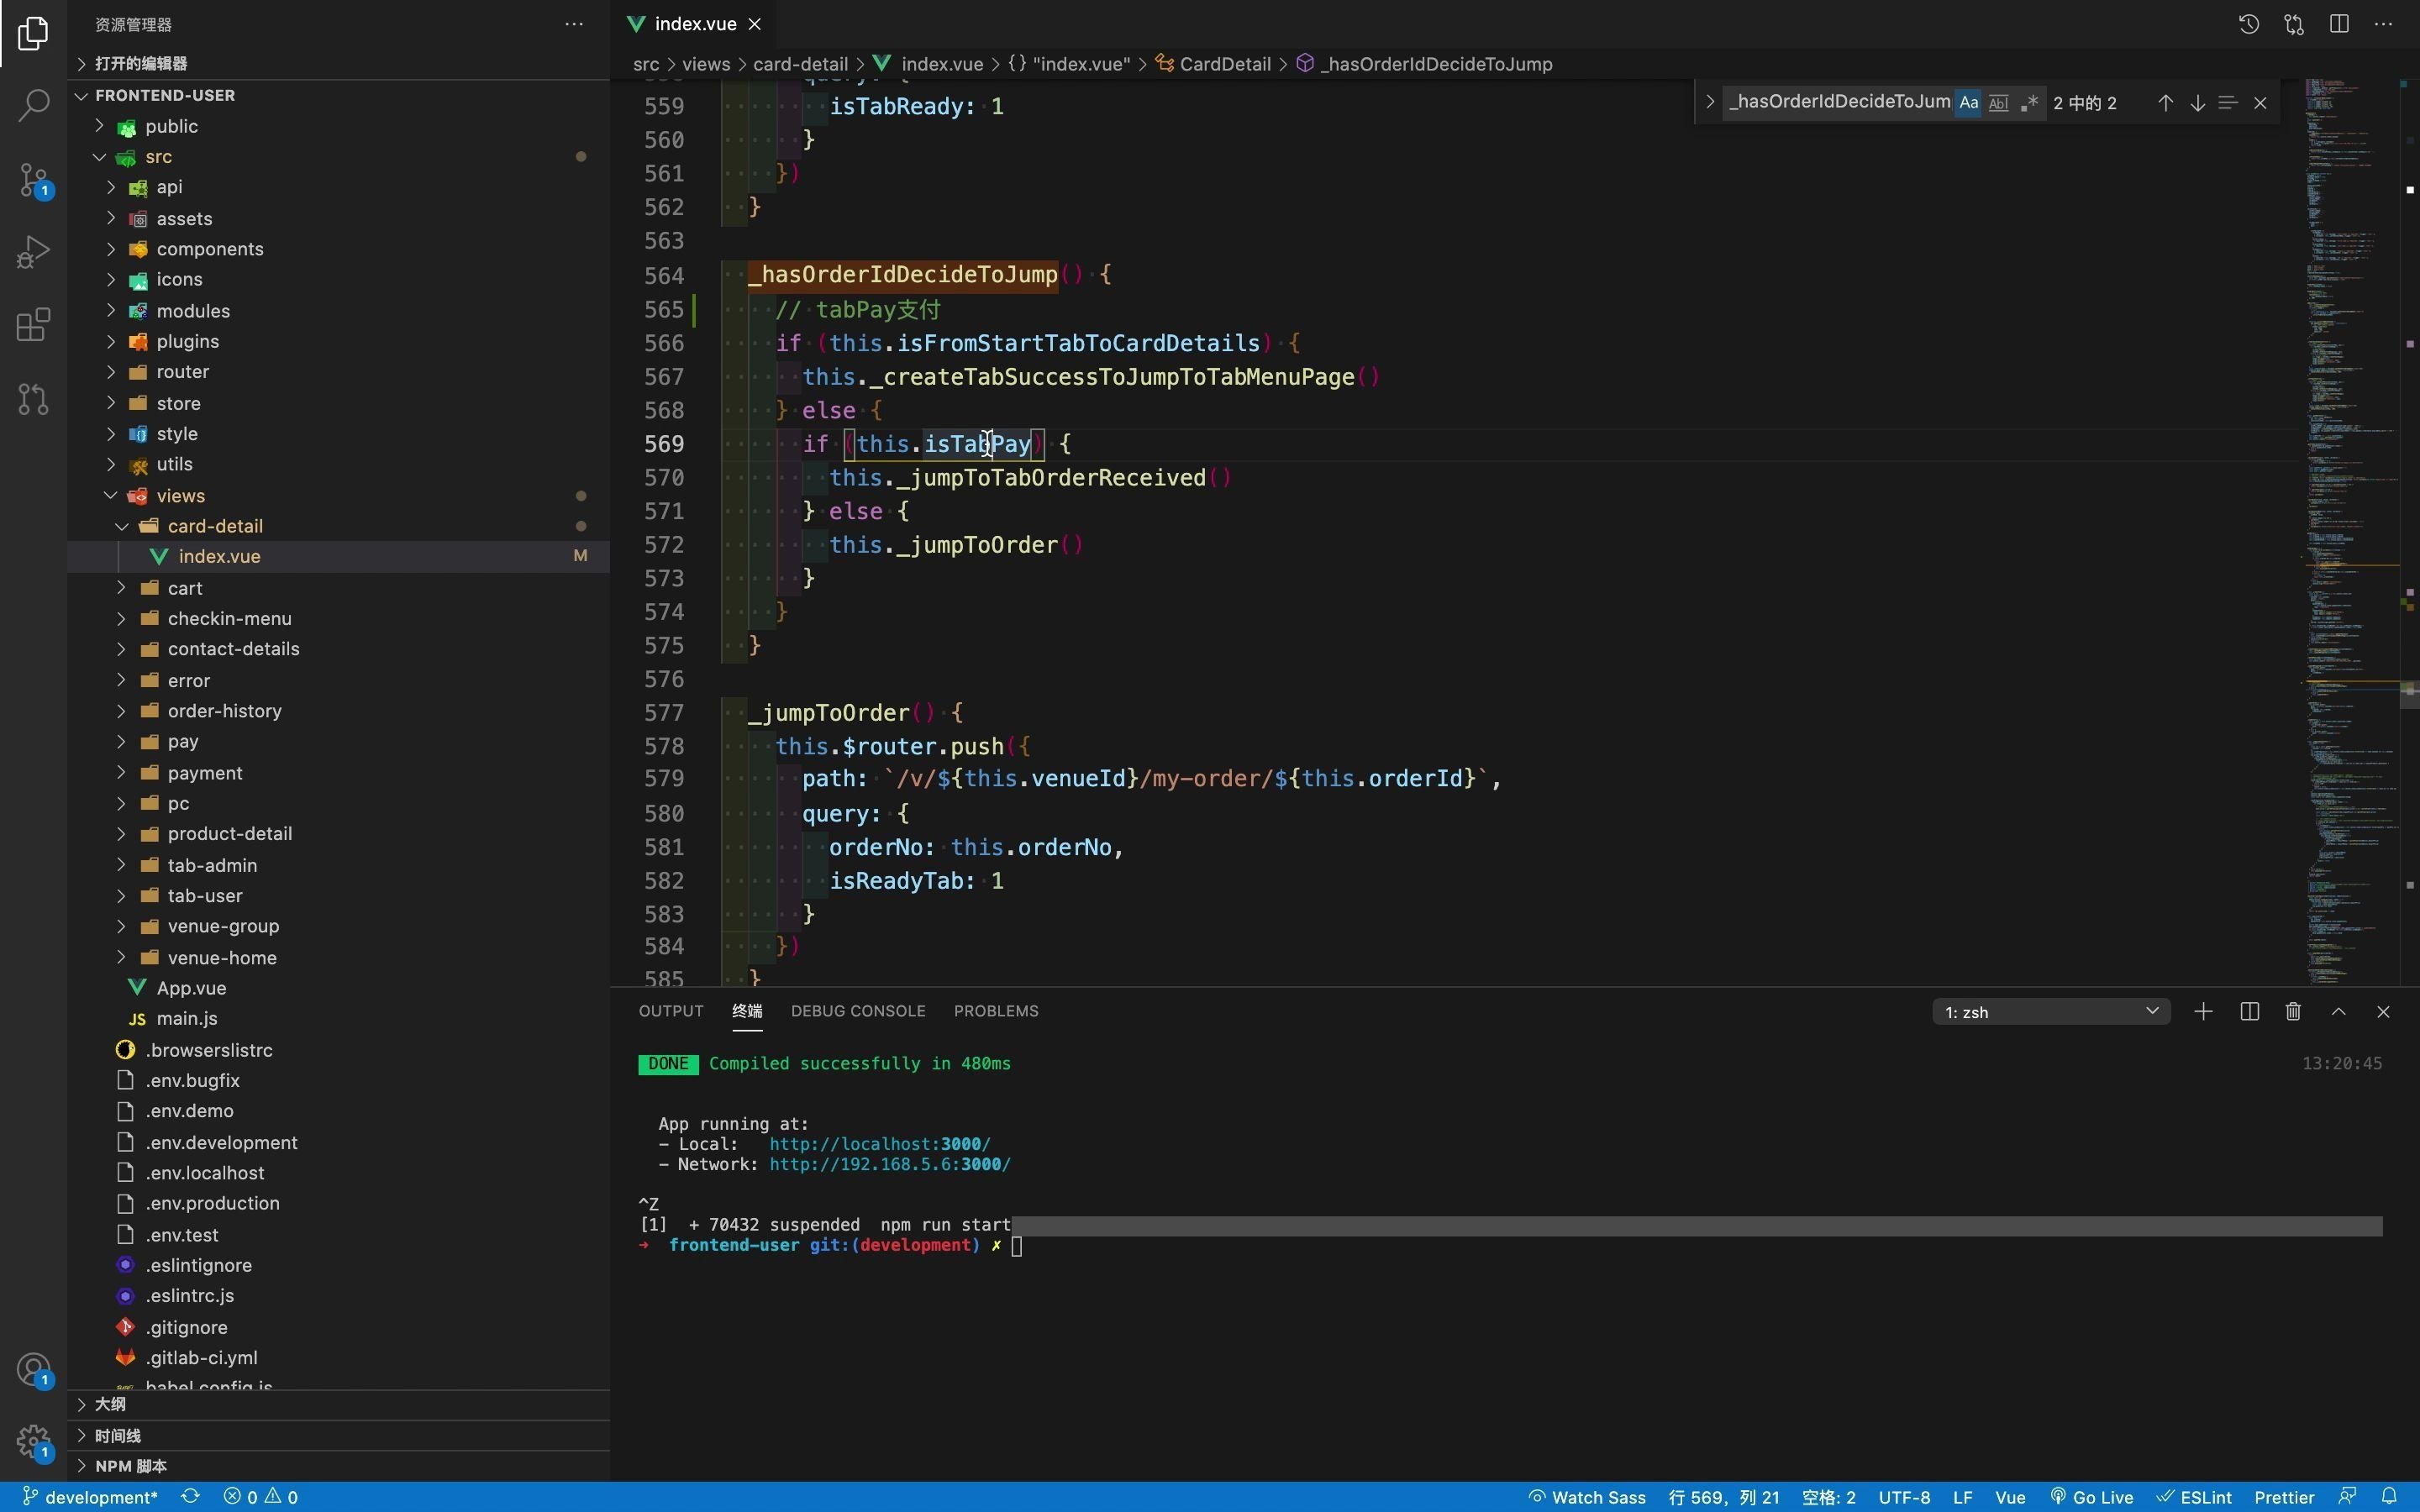Click the editor minimap
Image resolution: width=2420 pixels, height=1512 pixels.
tap(2352, 532)
